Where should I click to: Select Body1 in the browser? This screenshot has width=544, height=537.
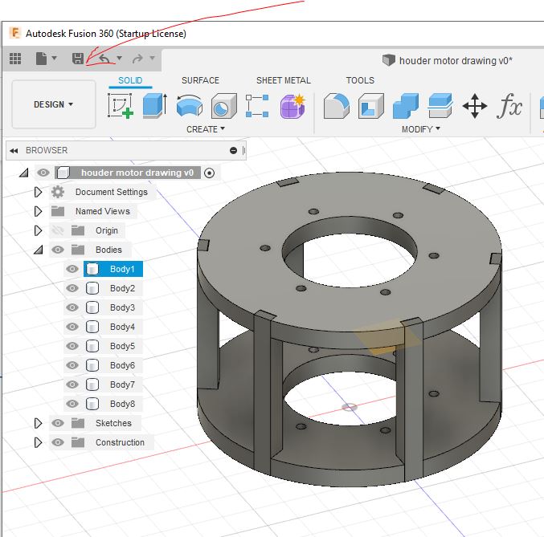coord(113,269)
